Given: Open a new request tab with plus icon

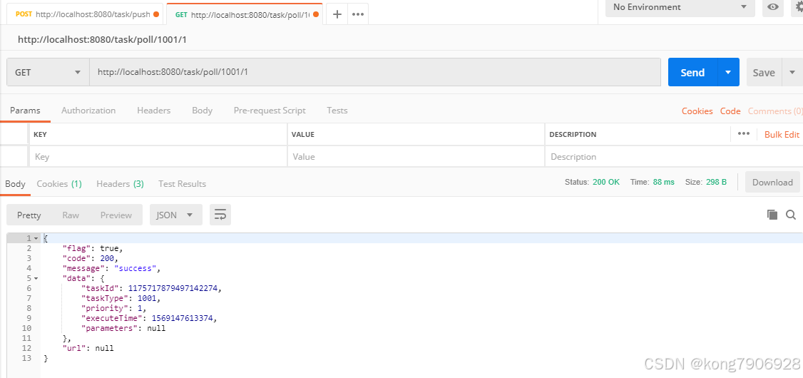Looking at the screenshot, I should click(x=337, y=14).
